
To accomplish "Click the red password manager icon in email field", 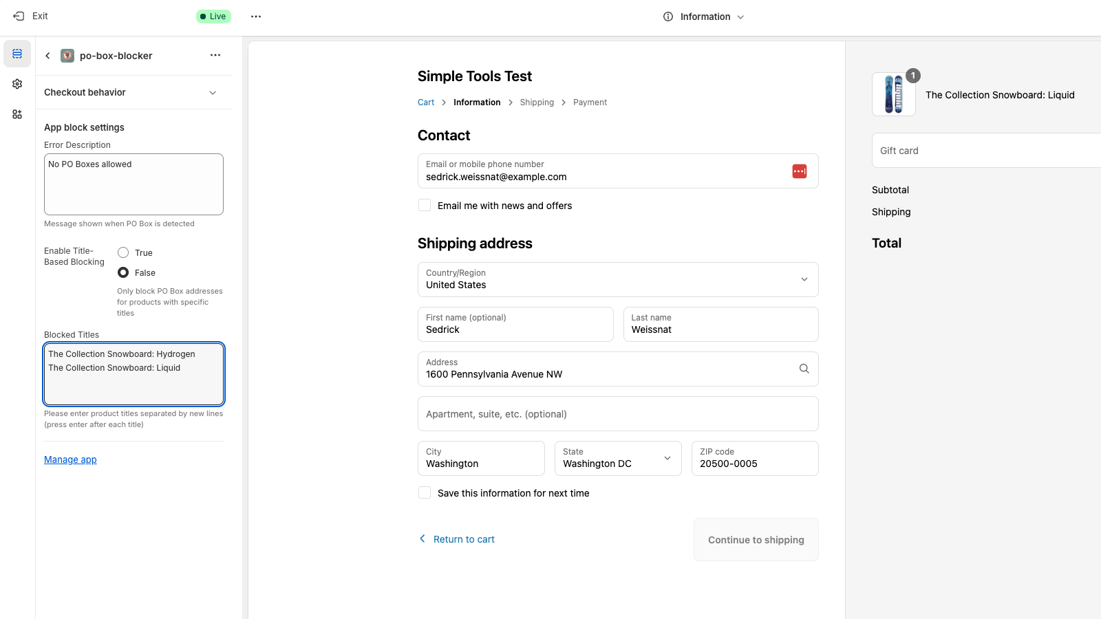I will (x=799, y=171).
